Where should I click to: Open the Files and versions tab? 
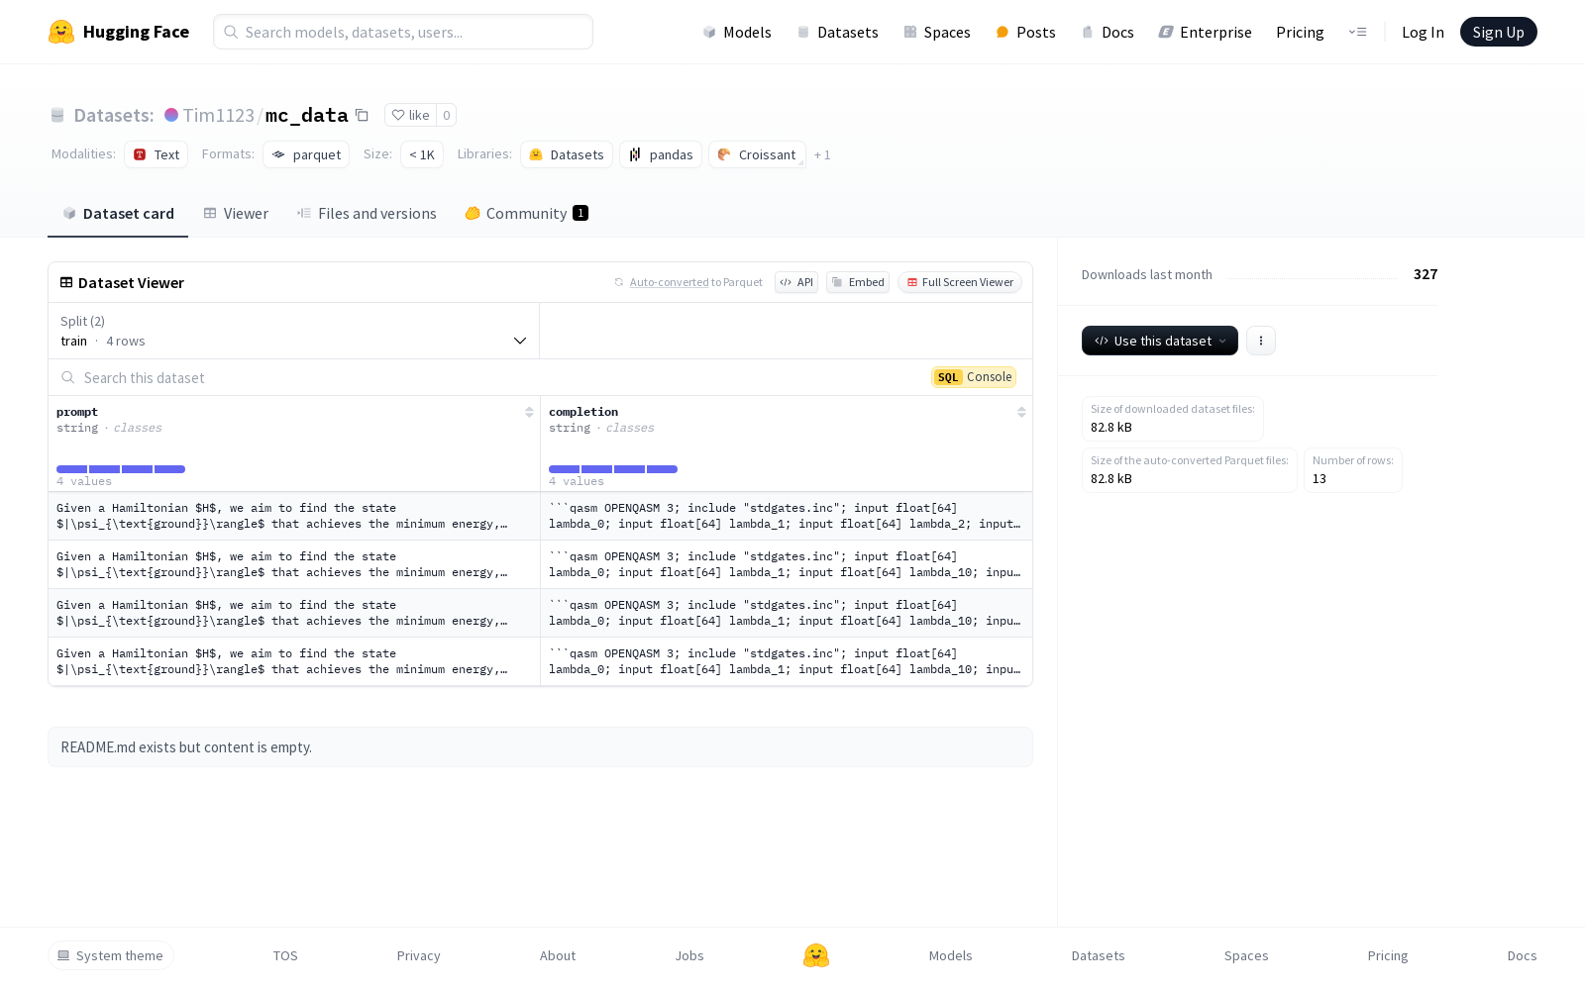[367, 214]
